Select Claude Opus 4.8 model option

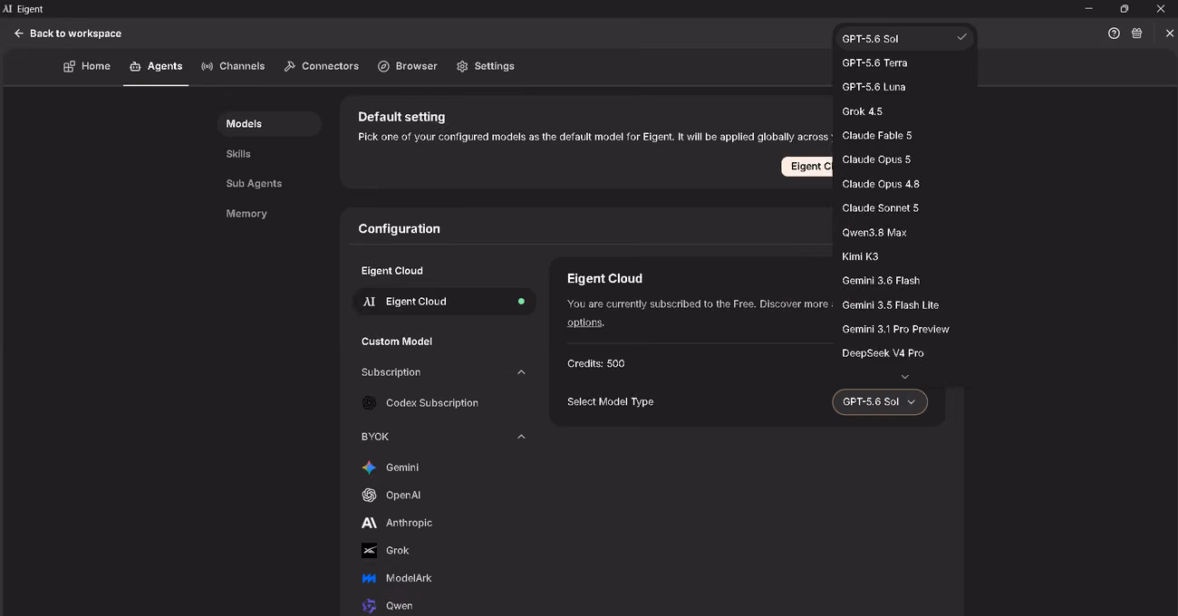tap(904, 184)
